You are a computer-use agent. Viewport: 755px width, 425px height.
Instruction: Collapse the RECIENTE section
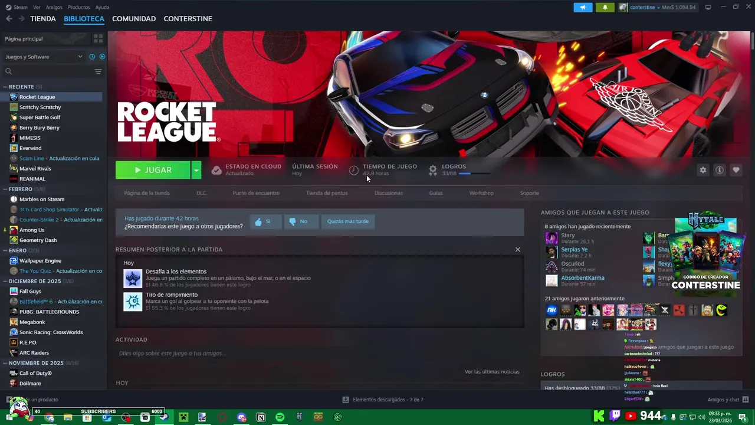pos(5,87)
